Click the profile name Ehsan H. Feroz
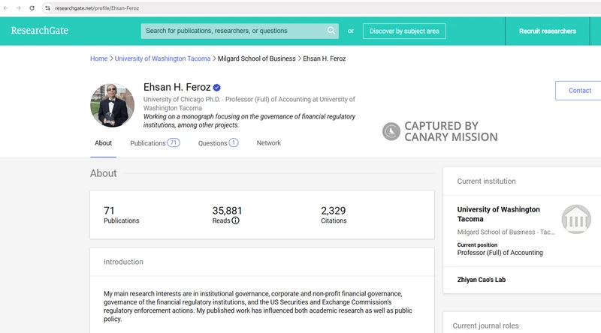Screen dimensions: 601x333 [177, 87]
